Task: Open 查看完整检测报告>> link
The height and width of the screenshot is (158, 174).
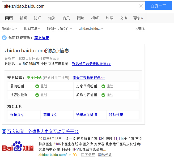Action: coord(89,78)
